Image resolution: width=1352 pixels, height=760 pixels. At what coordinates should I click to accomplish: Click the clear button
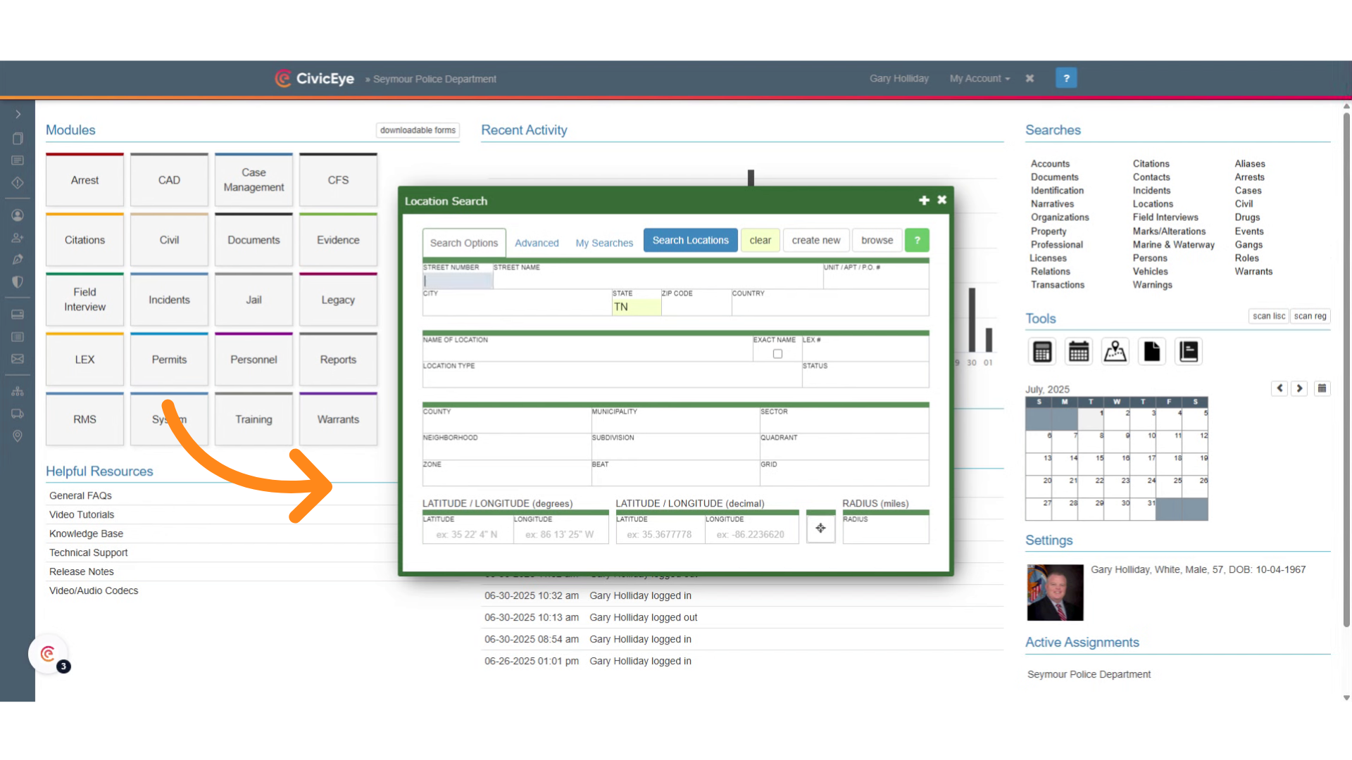(x=760, y=240)
